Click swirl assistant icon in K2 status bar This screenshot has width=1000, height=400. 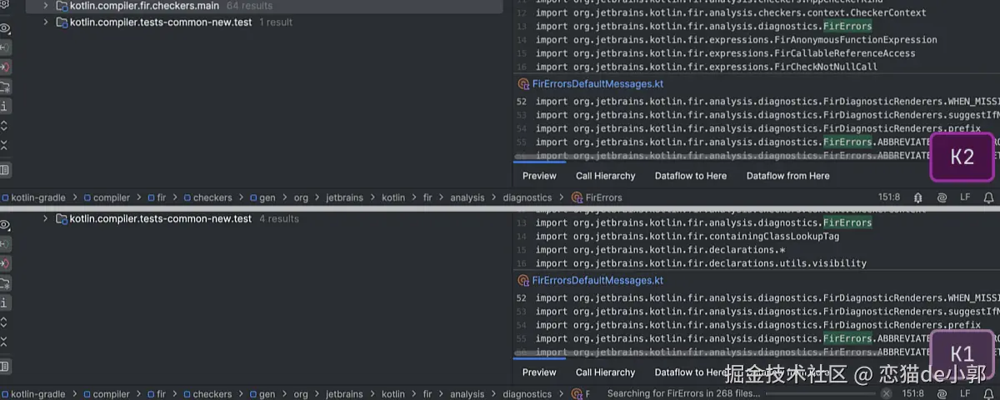point(942,197)
